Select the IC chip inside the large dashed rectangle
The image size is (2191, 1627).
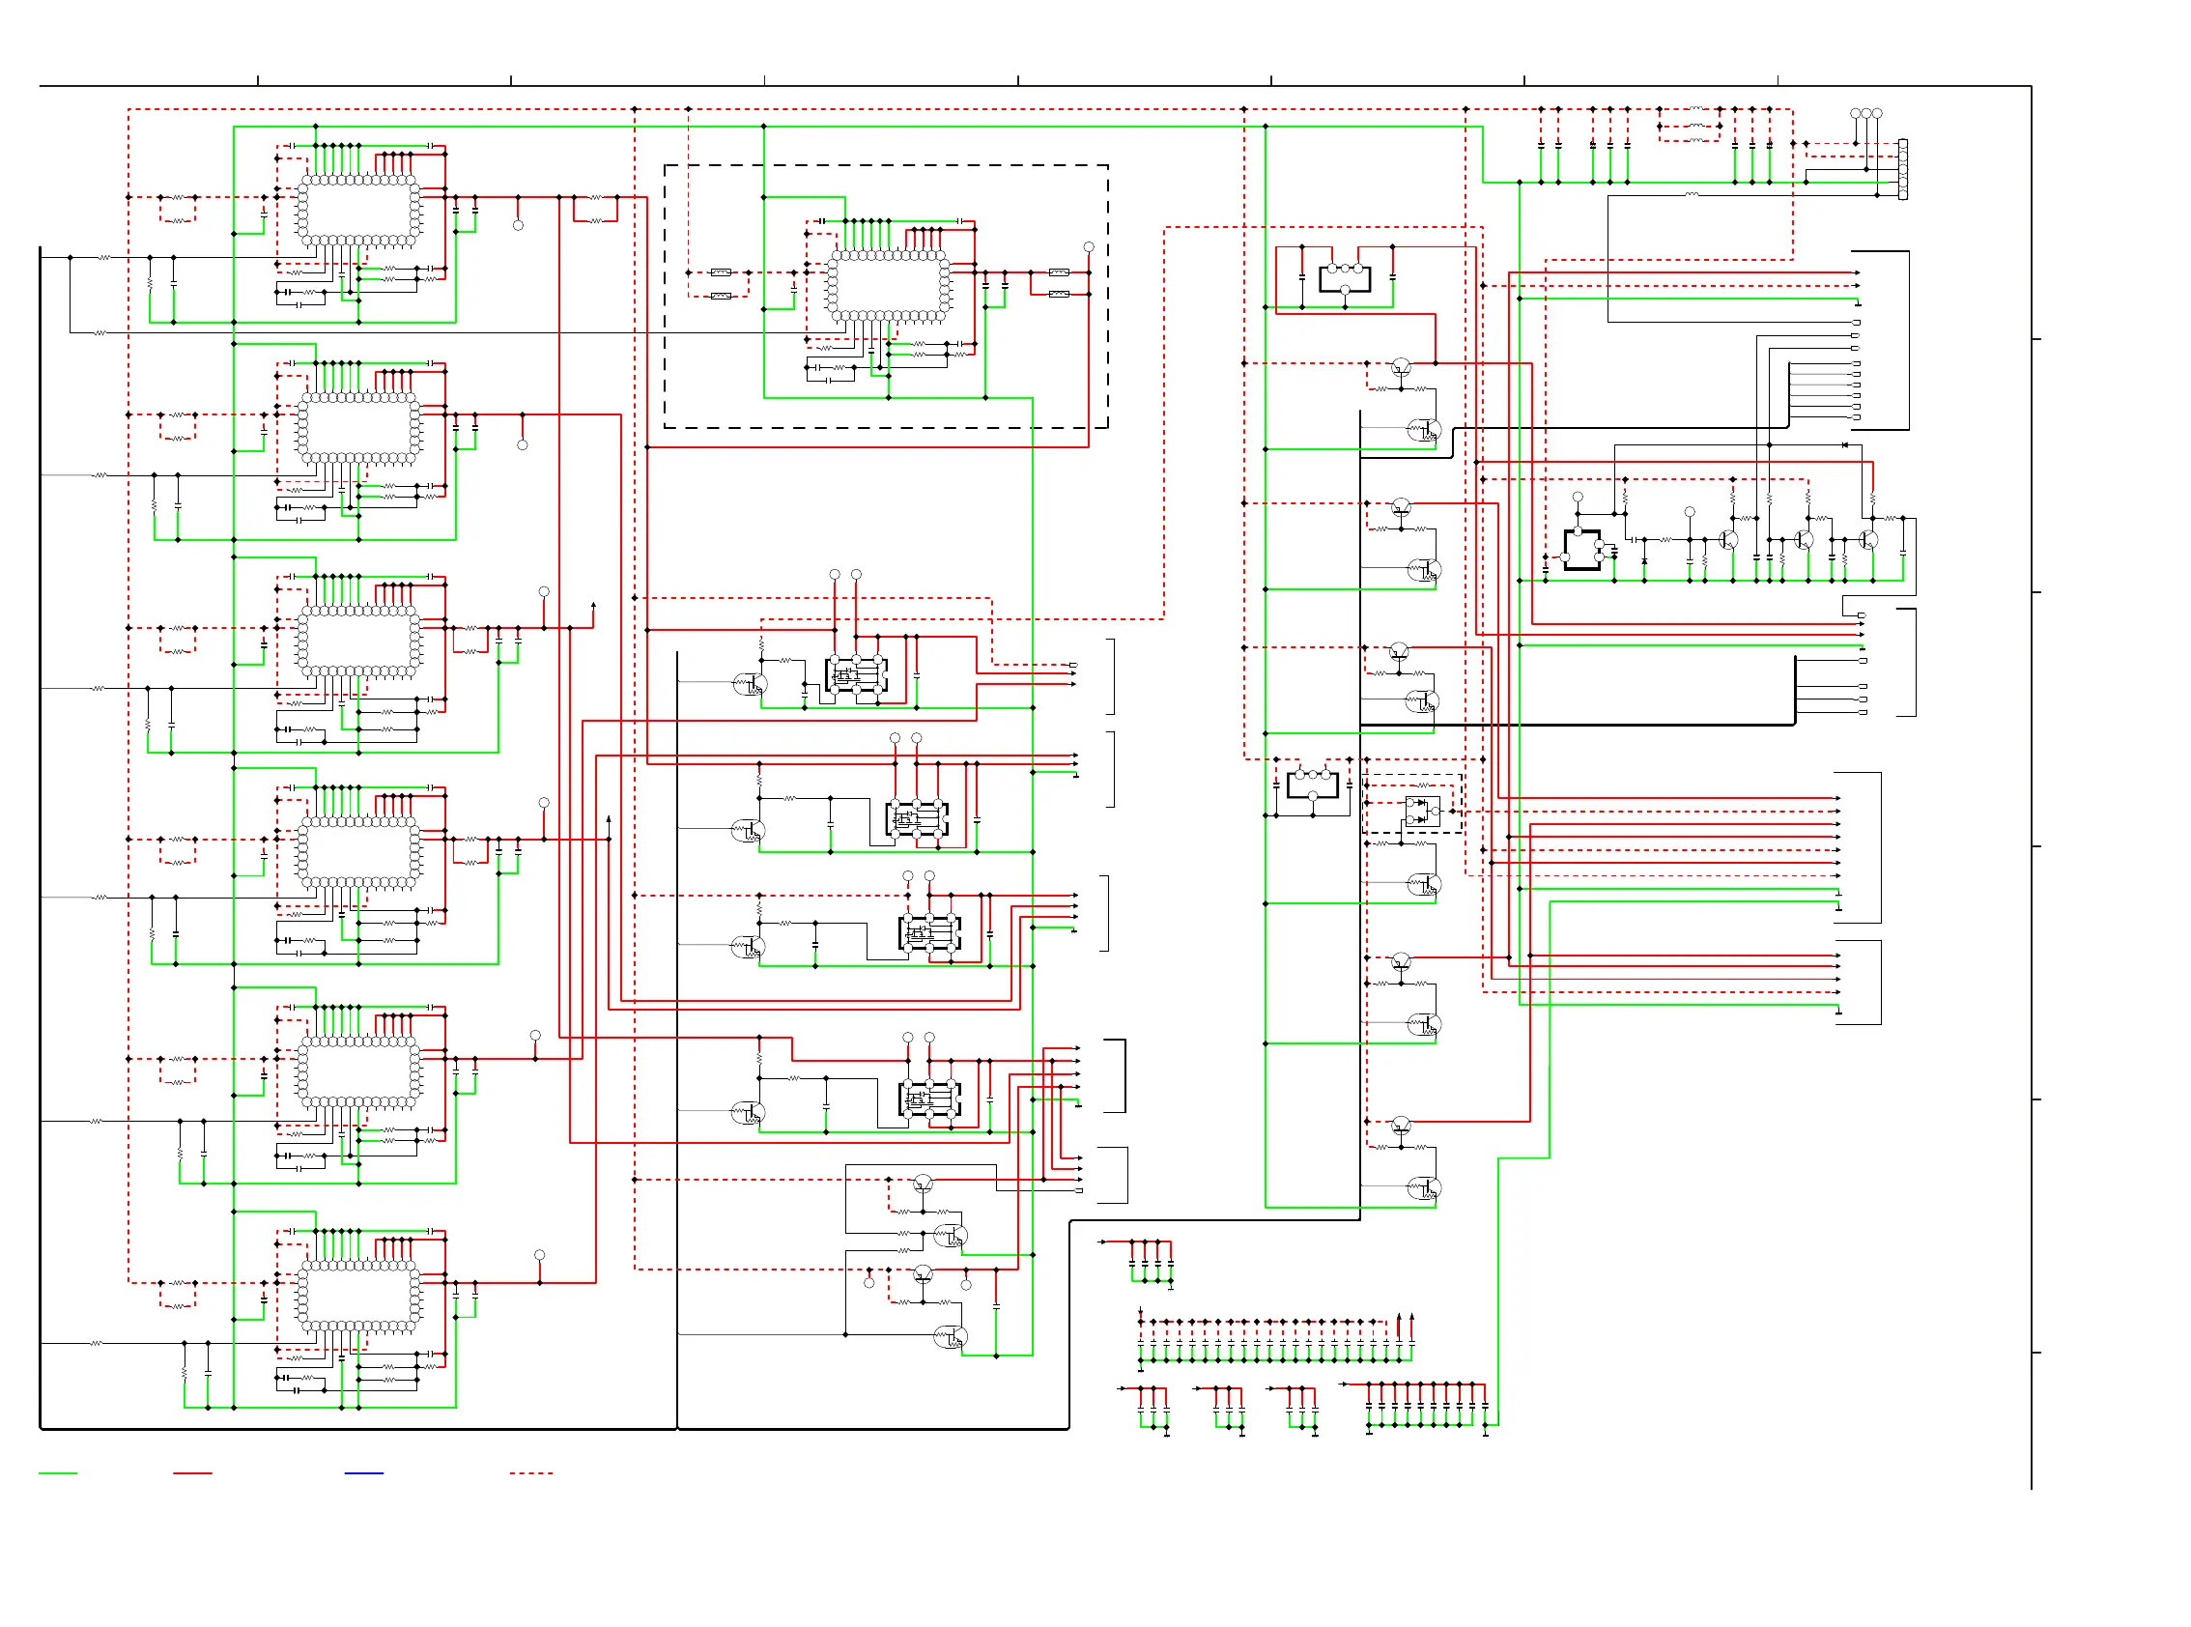(x=888, y=287)
